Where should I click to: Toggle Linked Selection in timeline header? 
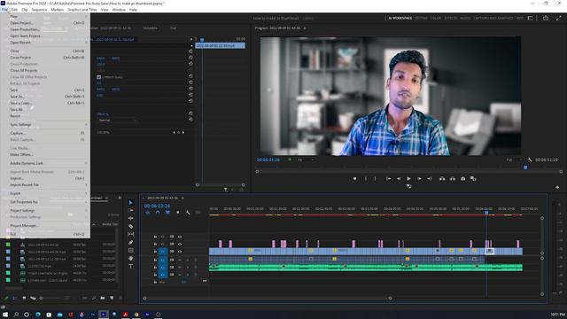click(167, 213)
